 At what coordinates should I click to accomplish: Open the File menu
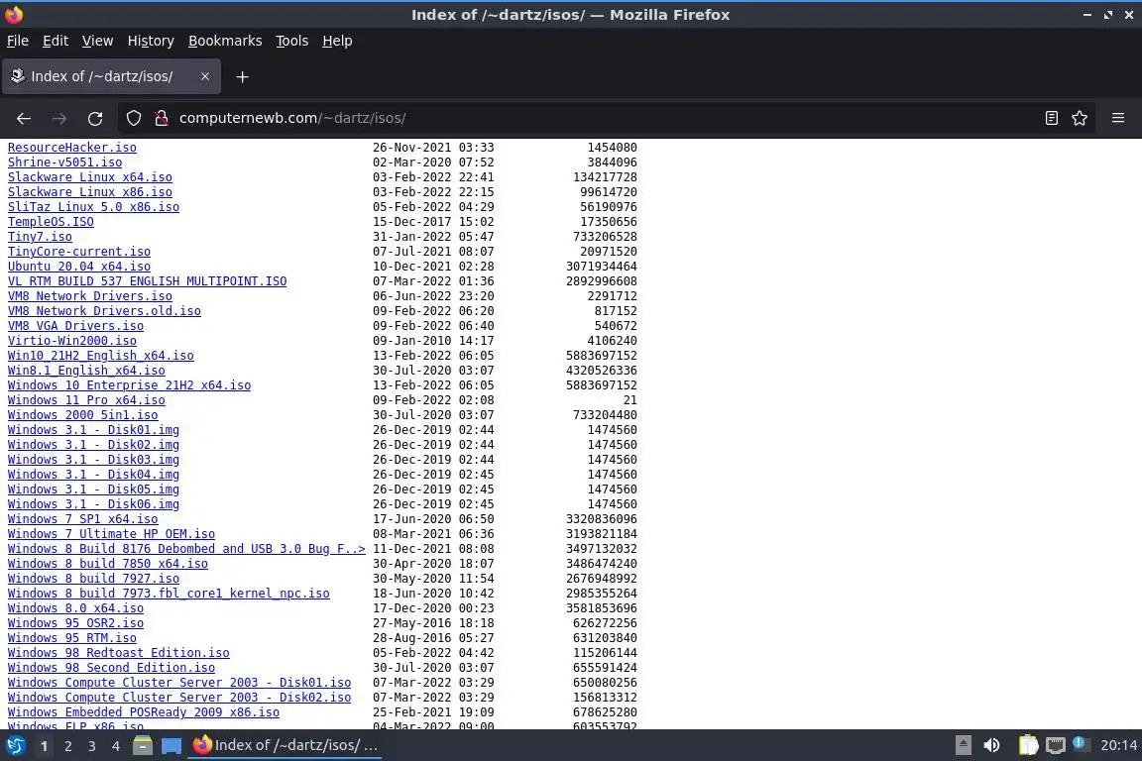18,41
